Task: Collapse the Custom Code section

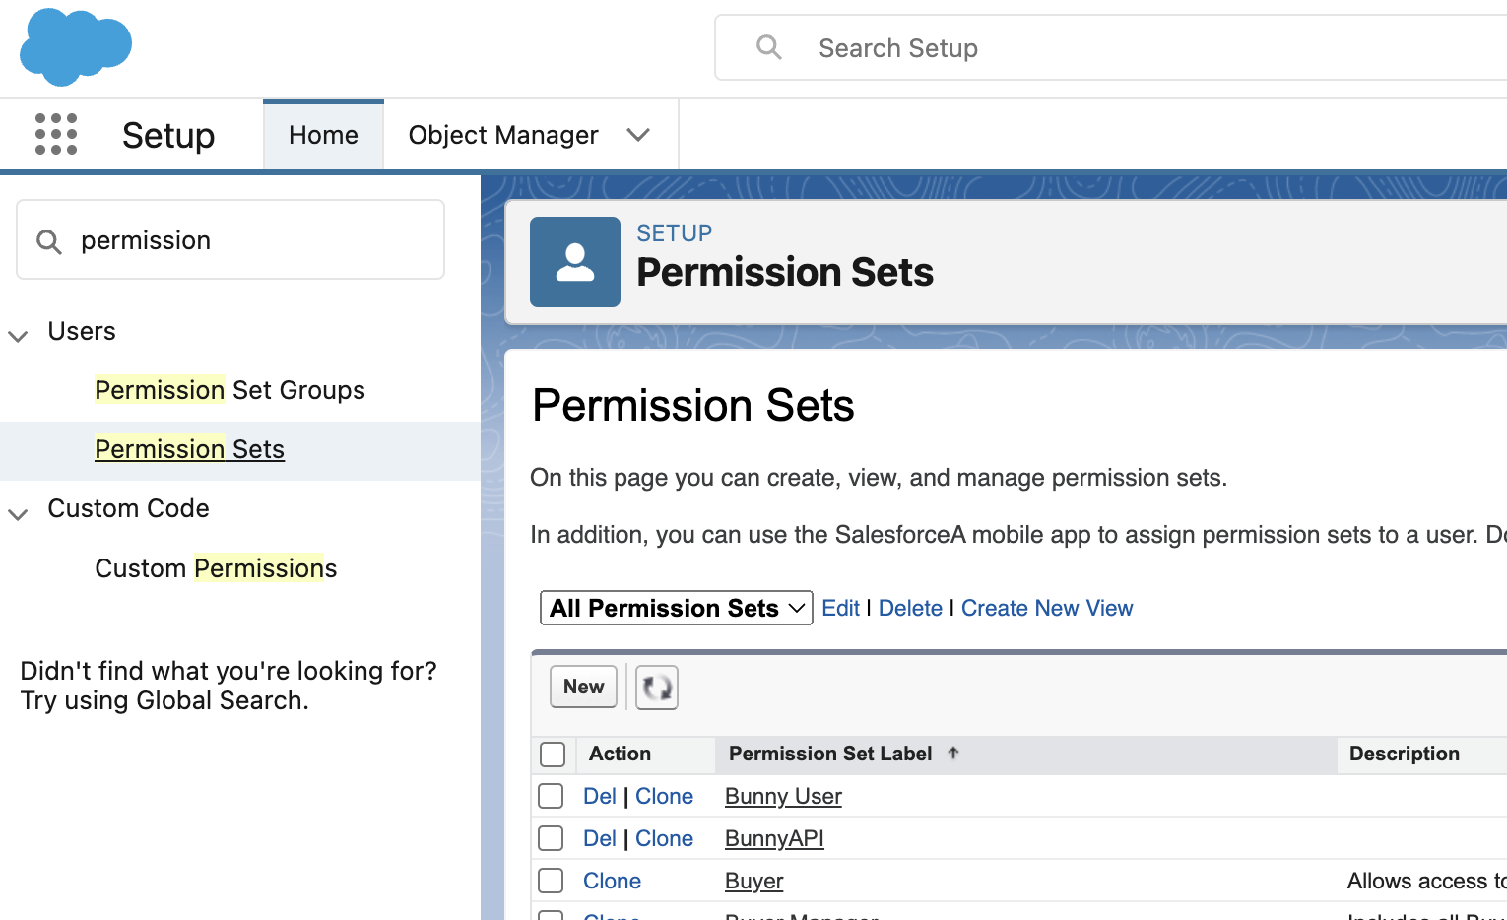Action: [x=18, y=513]
